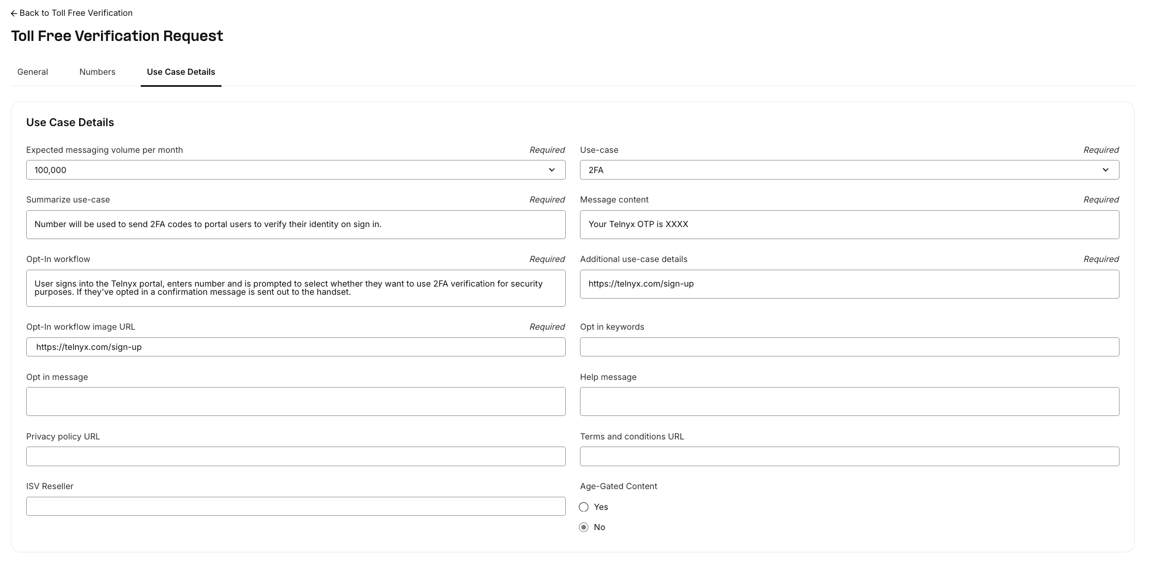Select the Use Case Details tab
This screenshot has height=571, width=1155.
181,72
